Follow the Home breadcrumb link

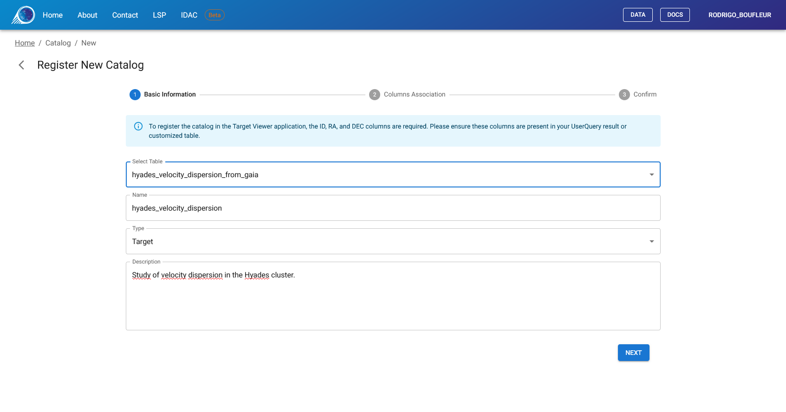point(25,43)
